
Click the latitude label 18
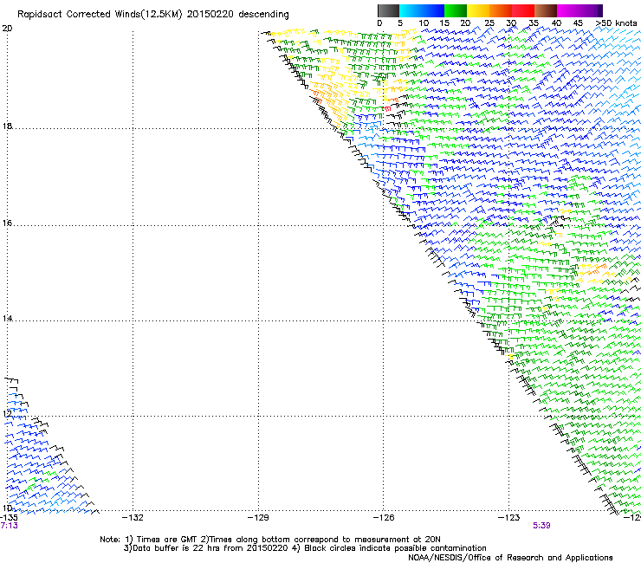(7, 126)
